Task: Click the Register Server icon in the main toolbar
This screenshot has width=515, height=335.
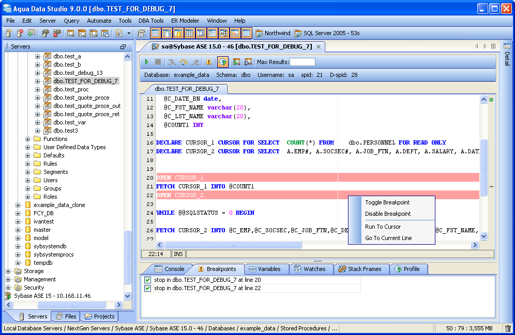Action: pos(9,34)
